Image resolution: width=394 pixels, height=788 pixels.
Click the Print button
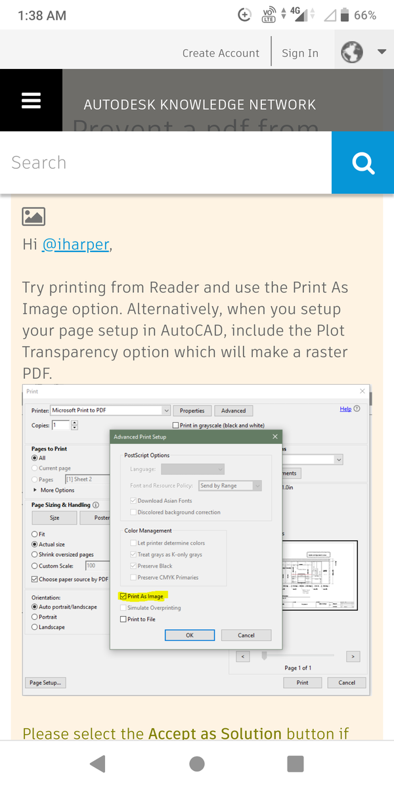pyautogui.click(x=302, y=683)
